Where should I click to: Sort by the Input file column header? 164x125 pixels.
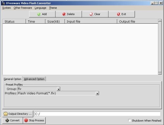click(x=91, y=21)
